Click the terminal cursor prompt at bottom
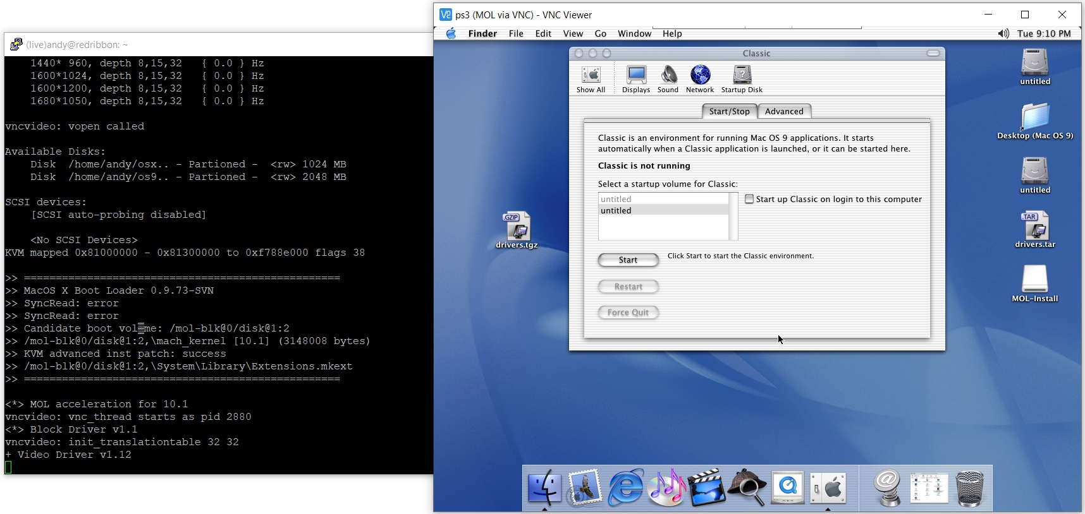The height and width of the screenshot is (514, 1085). [8, 467]
